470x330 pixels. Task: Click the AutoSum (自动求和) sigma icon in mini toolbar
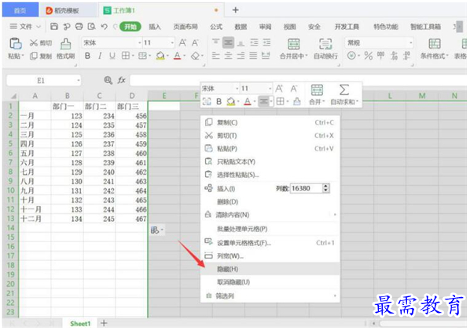(344, 89)
